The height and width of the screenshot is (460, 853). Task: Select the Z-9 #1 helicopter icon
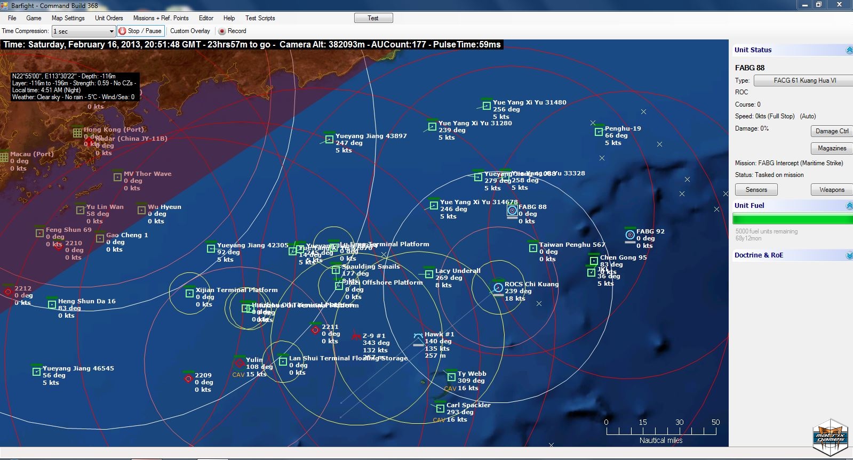point(356,336)
